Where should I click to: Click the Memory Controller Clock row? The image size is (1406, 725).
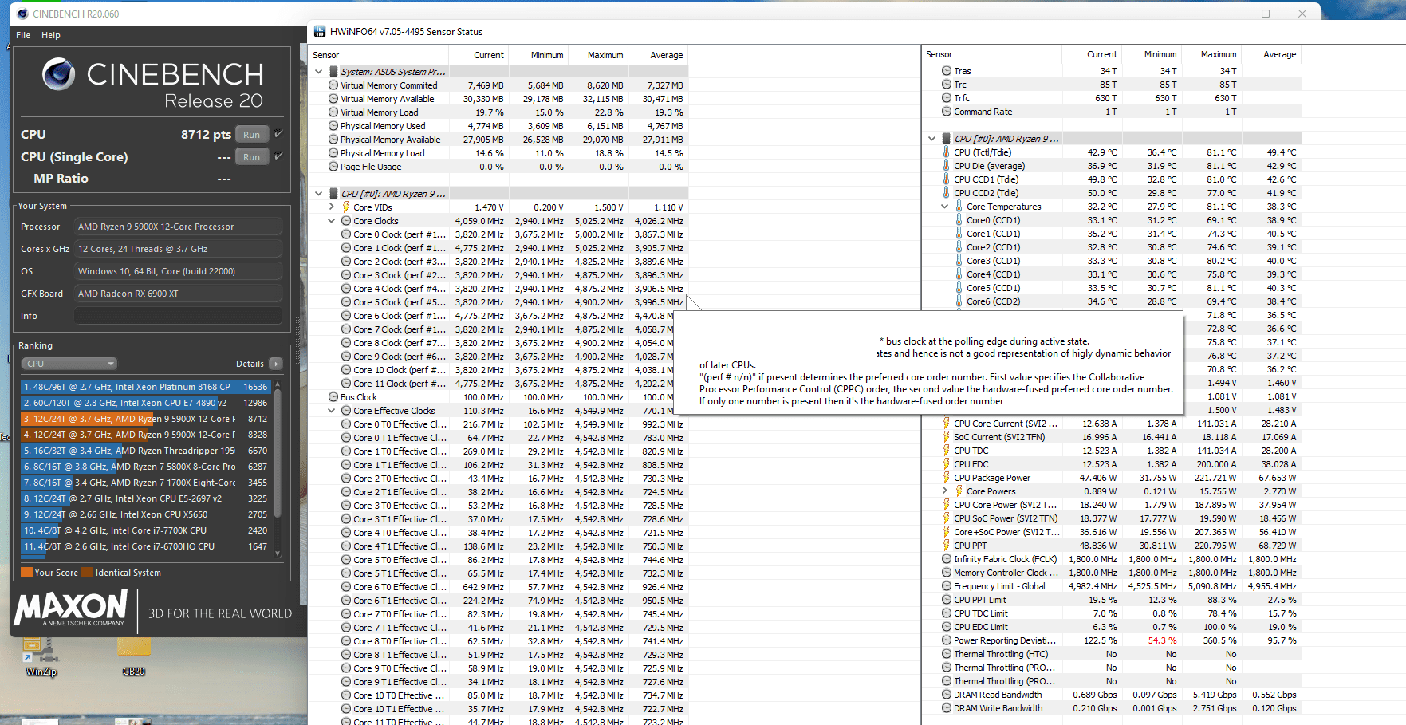[1120, 573]
